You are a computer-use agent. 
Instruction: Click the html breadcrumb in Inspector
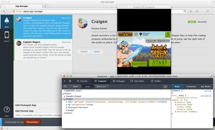(x=75, y=87)
